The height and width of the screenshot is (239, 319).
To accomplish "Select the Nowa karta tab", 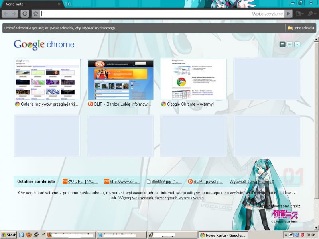I will tap(32, 4).
